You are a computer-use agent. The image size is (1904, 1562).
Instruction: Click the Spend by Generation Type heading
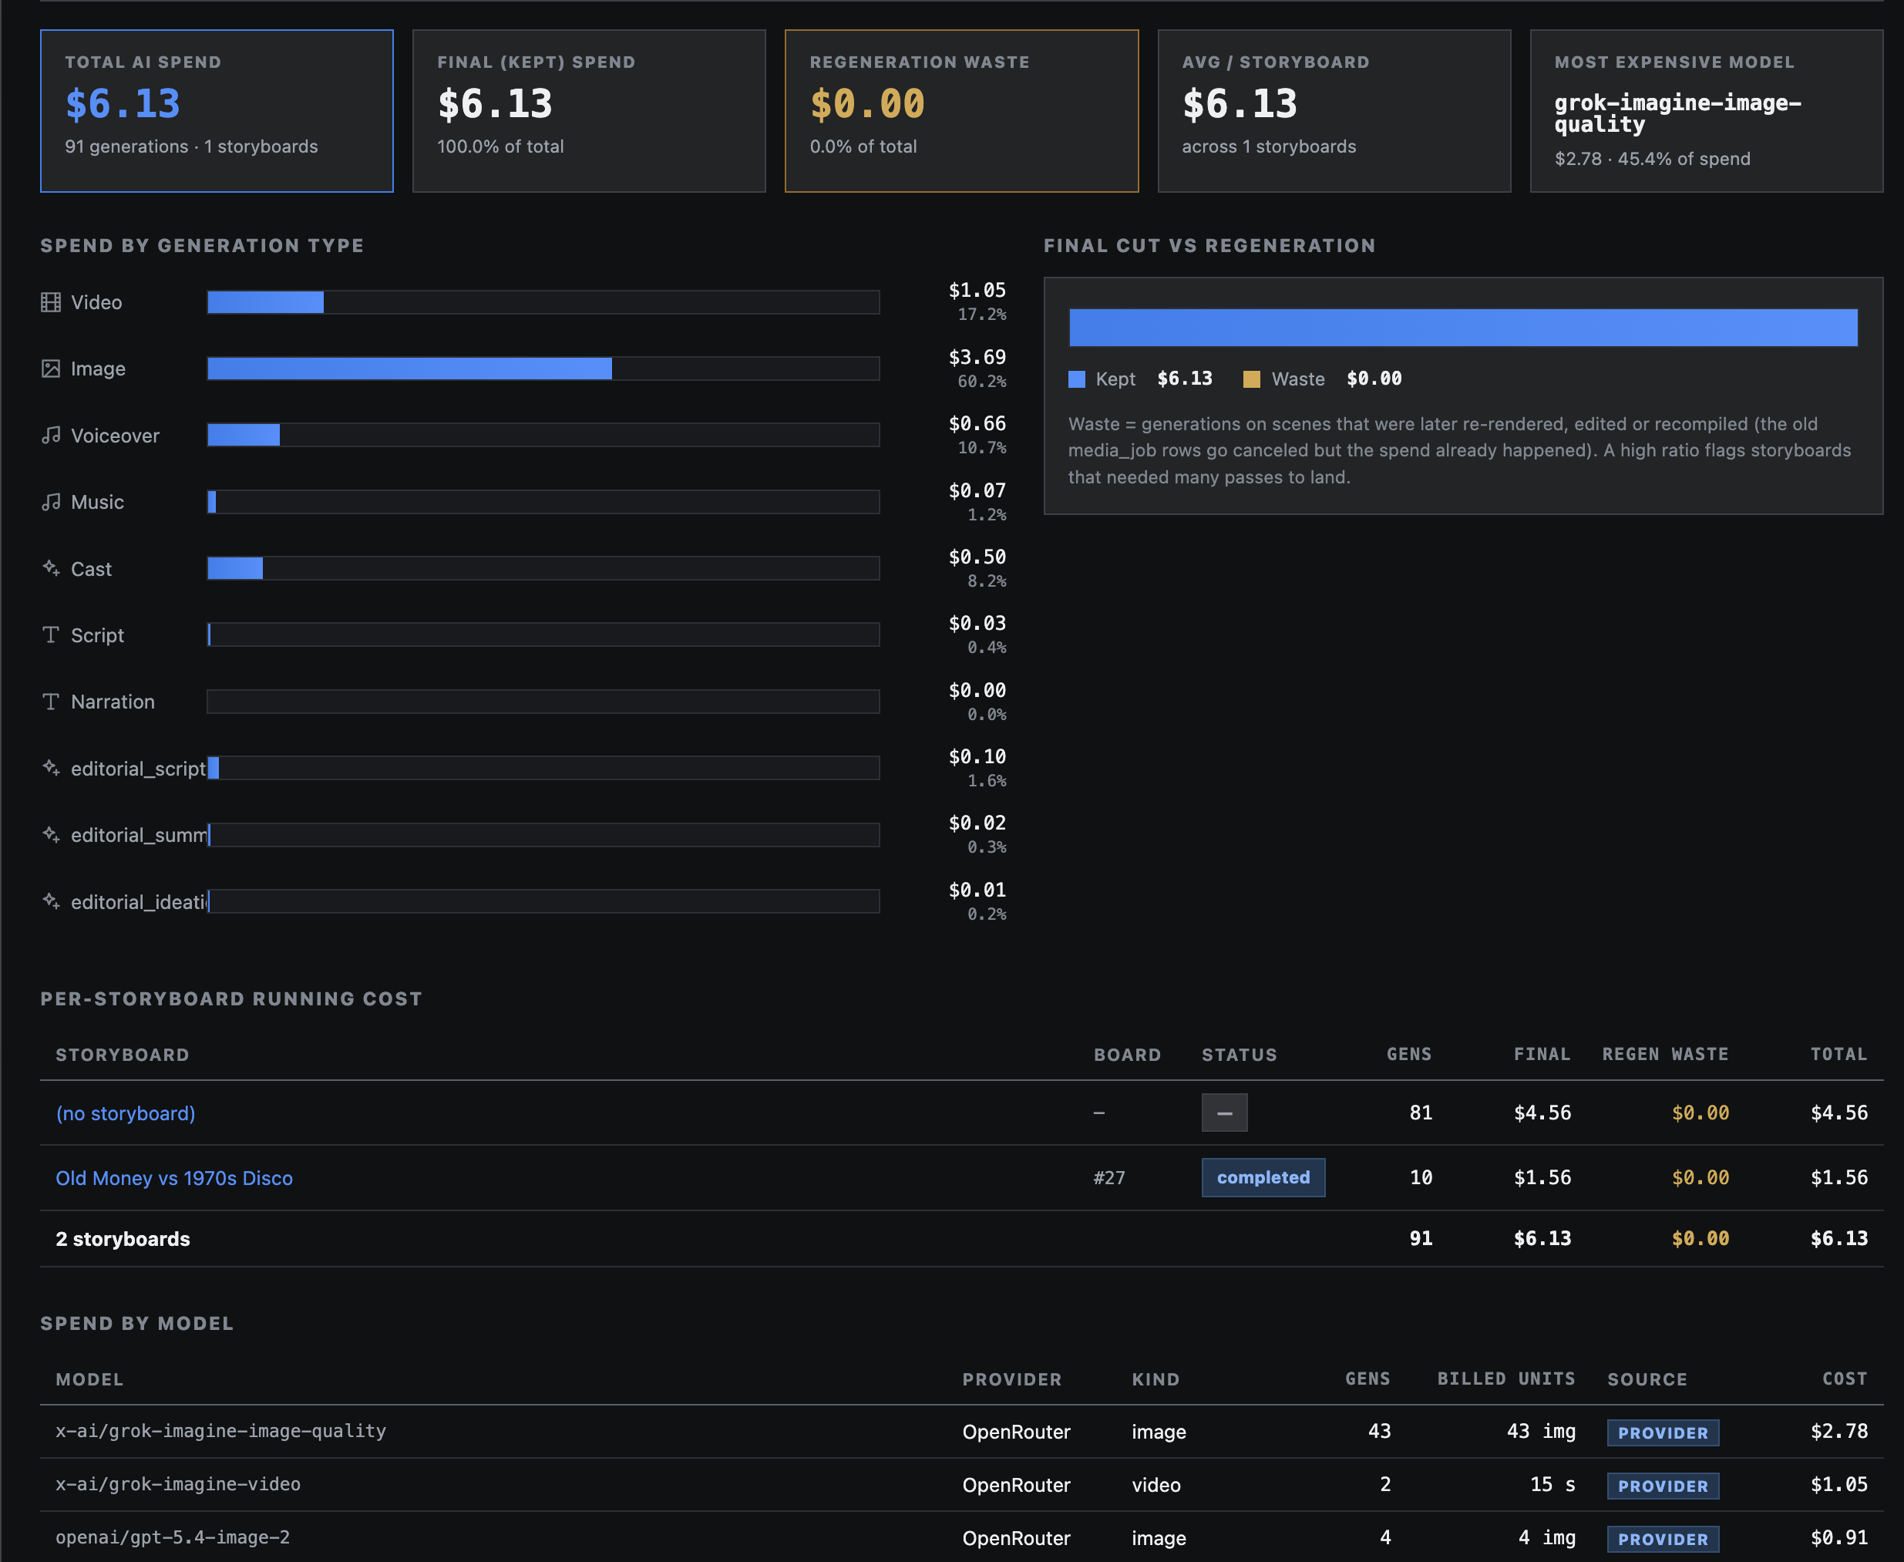(x=203, y=246)
